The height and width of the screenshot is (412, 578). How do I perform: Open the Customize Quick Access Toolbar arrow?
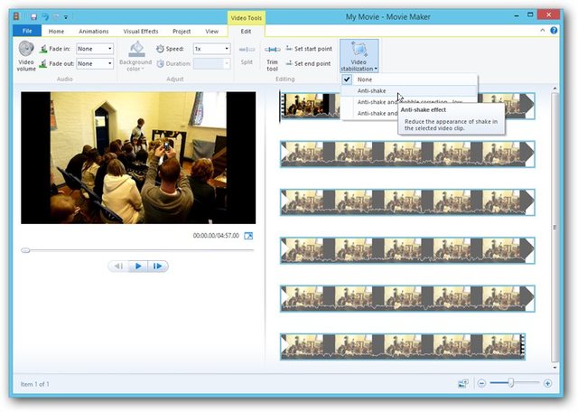click(66, 17)
